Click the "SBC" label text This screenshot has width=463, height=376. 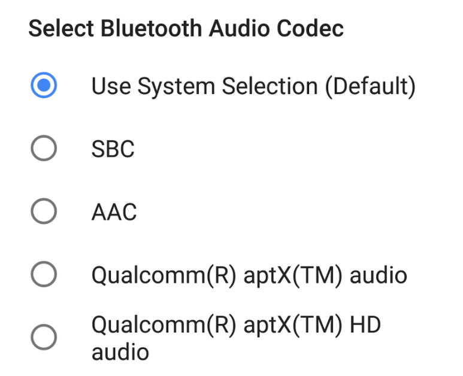pos(113,148)
